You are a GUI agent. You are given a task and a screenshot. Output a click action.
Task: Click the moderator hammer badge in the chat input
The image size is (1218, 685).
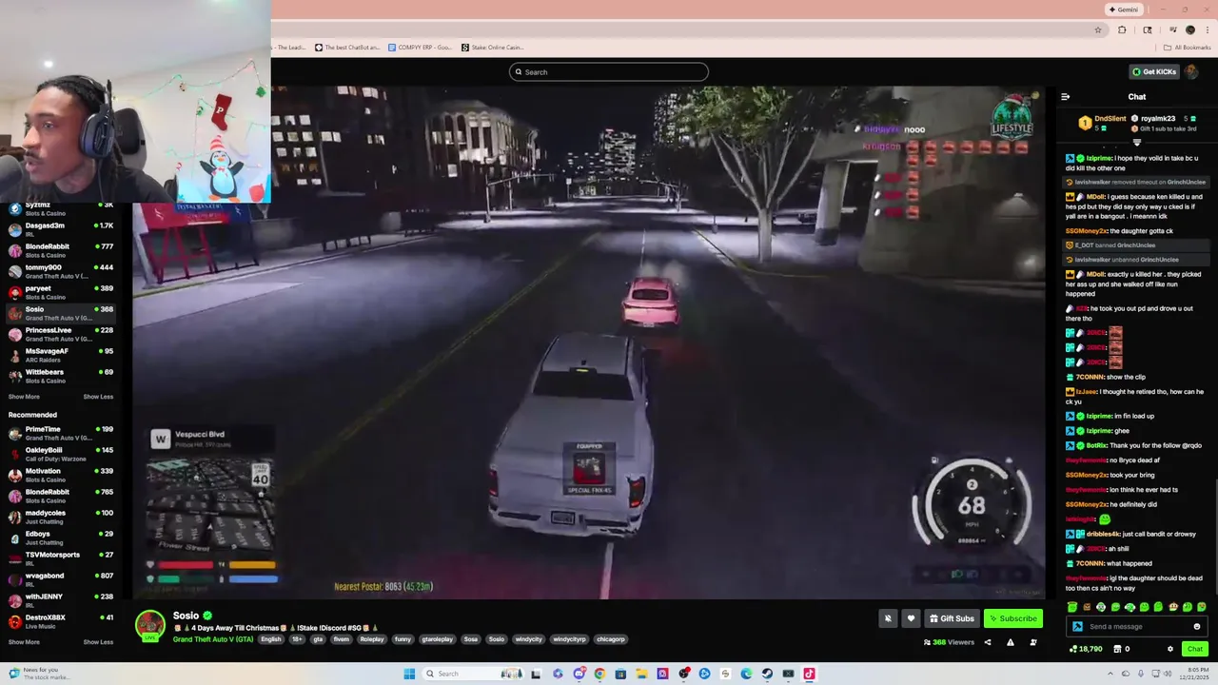point(1077,627)
